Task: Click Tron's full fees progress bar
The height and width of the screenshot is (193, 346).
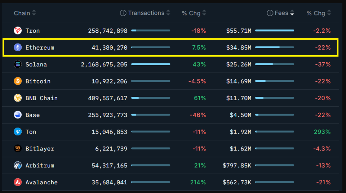Action: point(275,31)
